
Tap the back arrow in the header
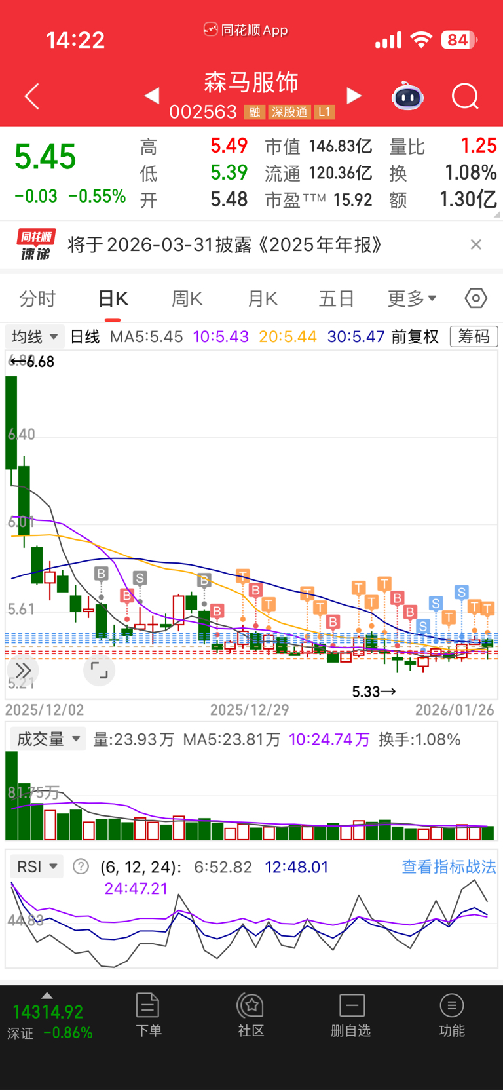click(32, 96)
